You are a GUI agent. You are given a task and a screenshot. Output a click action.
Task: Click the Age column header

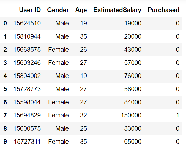(x=81, y=10)
